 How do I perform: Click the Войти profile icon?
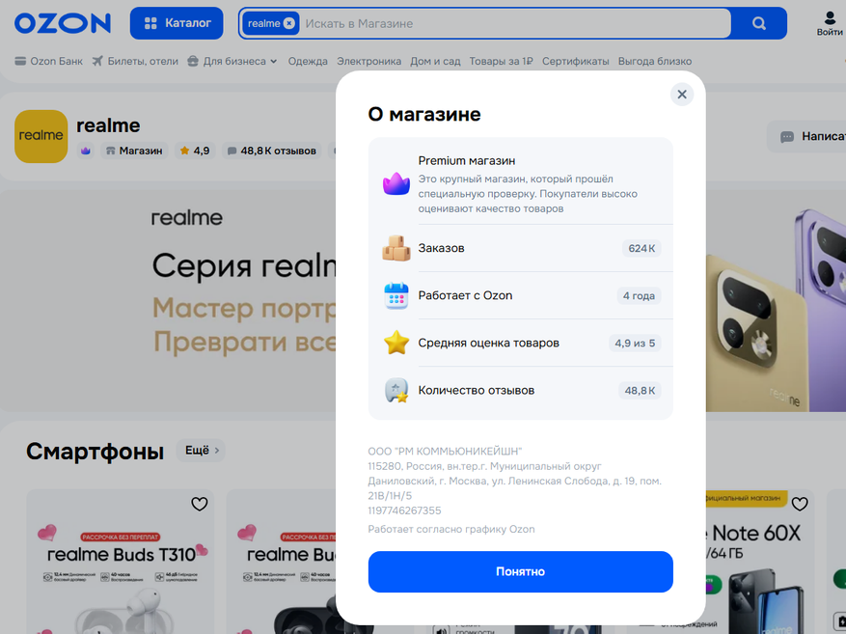coord(830,24)
